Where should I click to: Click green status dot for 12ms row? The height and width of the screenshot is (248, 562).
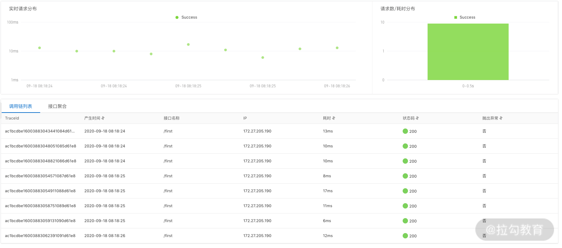[405, 236]
